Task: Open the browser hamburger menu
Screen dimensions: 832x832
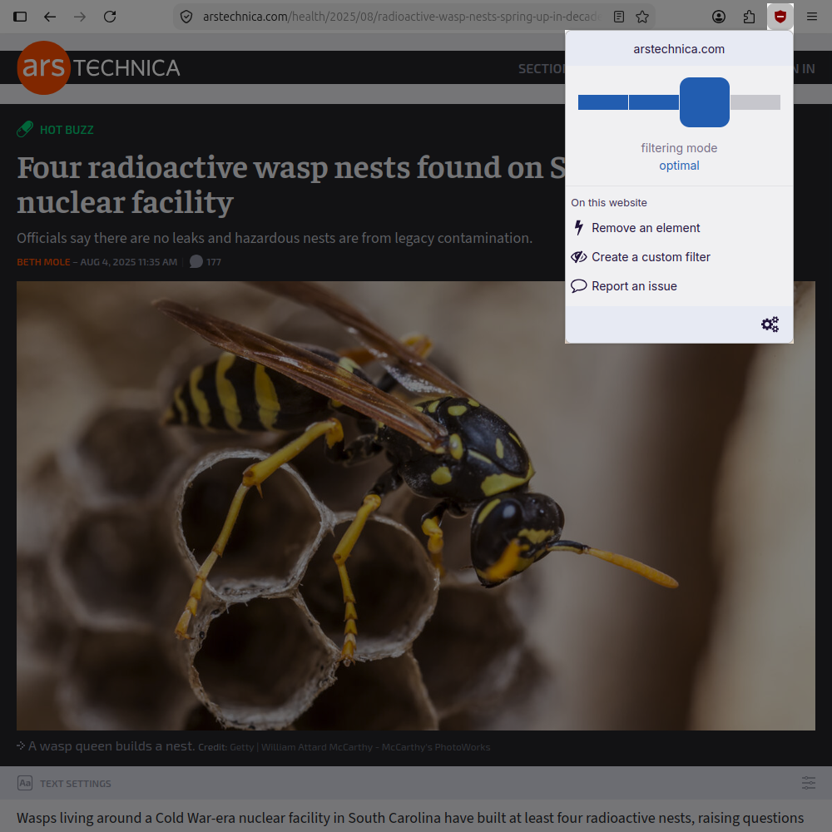Action: tap(811, 17)
